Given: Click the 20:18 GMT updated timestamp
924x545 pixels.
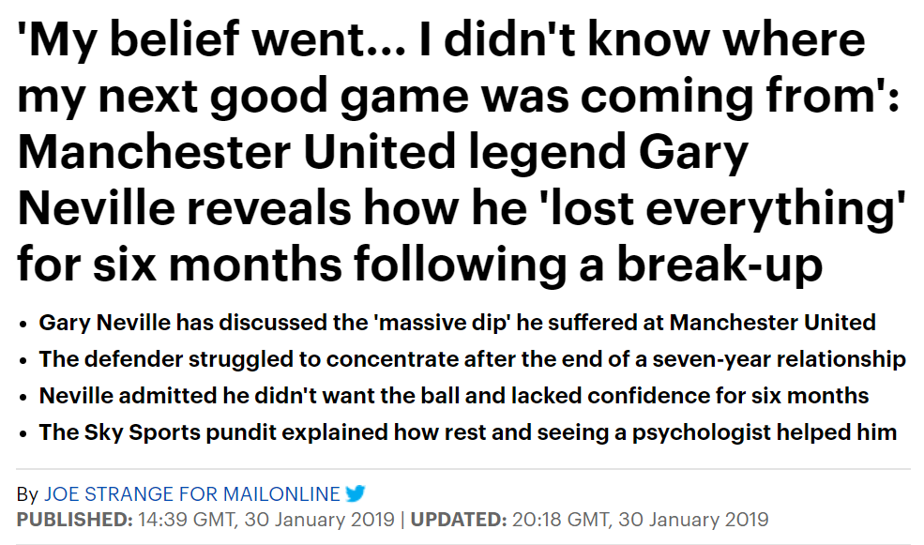Looking at the screenshot, I should click(x=640, y=519).
